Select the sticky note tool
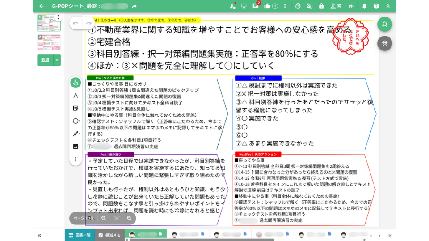Screen dimensions: 429x241 click(x=76, y=108)
